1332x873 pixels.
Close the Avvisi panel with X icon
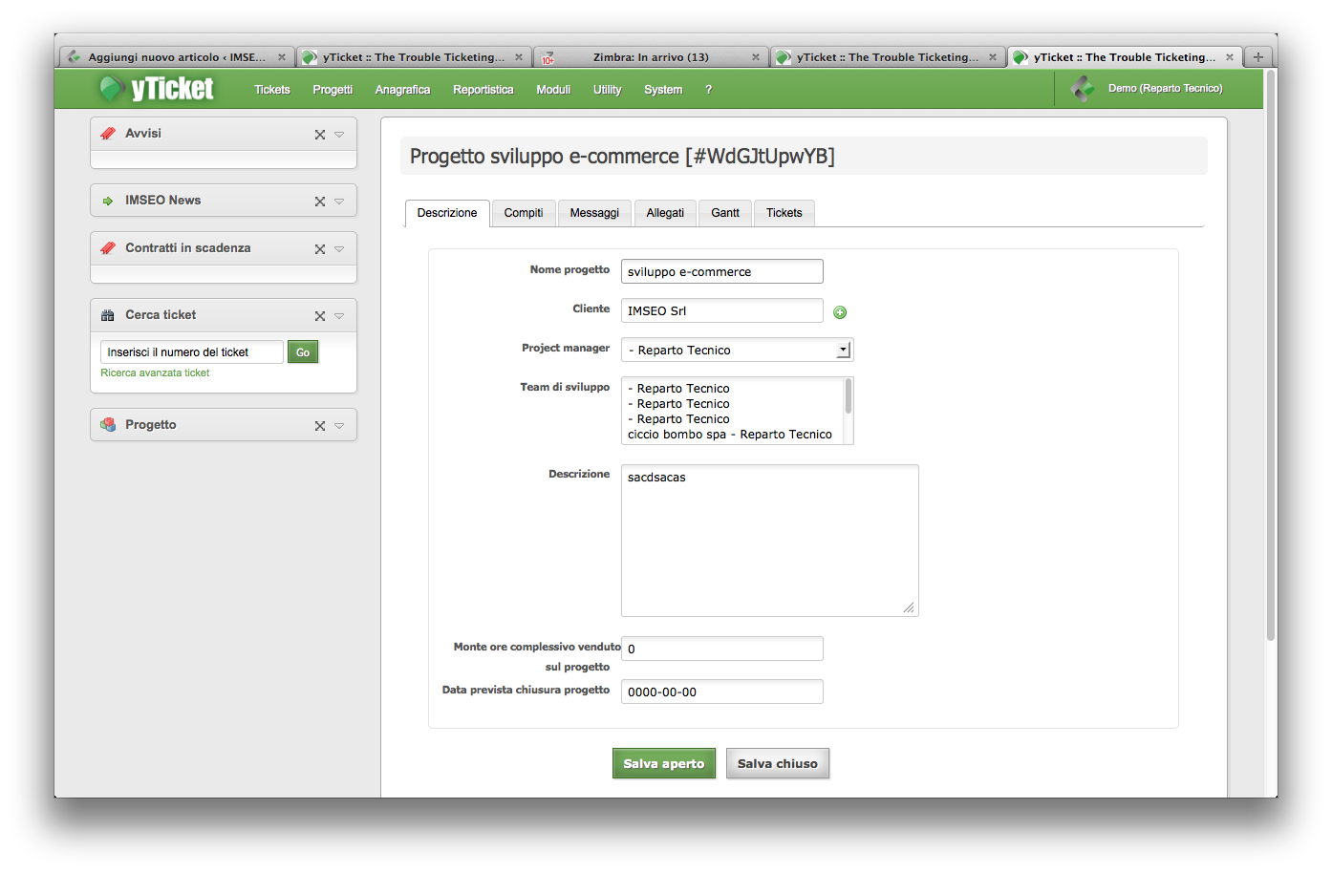(320, 135)
